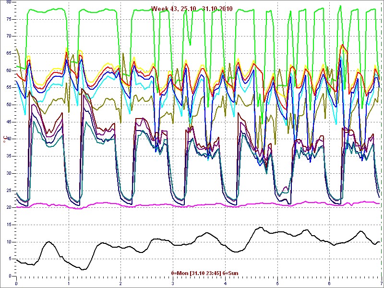
Task: Select the '10' temperature axis label
Action: 8,242
